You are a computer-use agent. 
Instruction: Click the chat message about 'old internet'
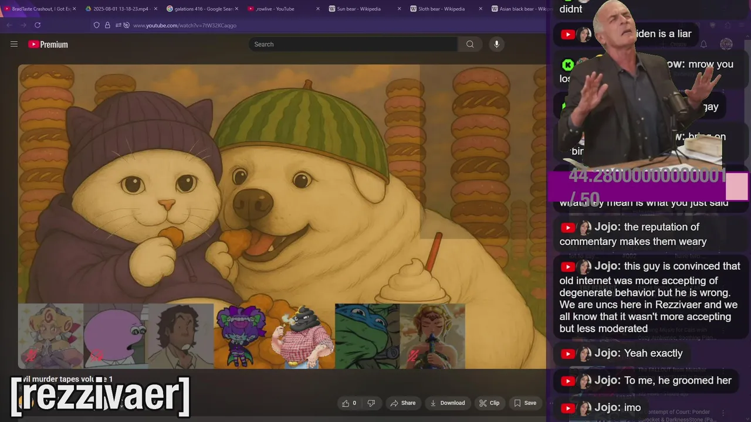[x=650, y=297]
